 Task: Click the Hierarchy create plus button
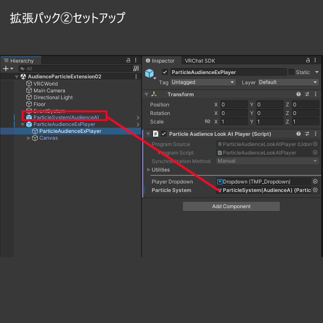[x=6, y=68]
